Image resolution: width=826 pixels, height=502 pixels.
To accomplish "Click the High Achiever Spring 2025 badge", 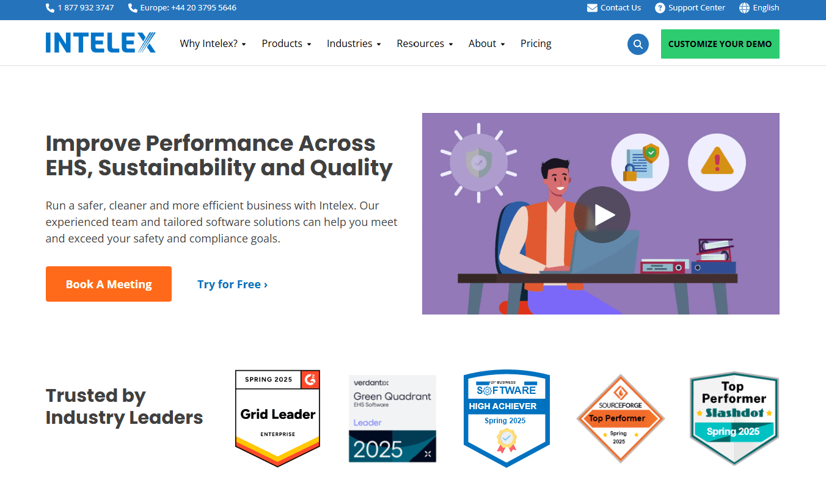I will tap(506, 418).
